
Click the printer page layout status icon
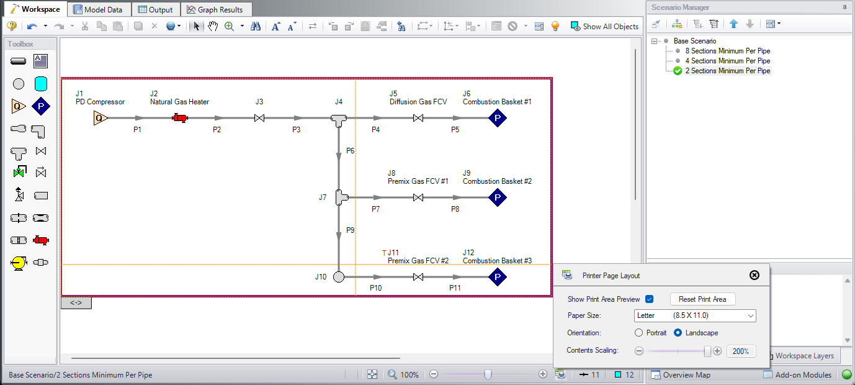560,374
